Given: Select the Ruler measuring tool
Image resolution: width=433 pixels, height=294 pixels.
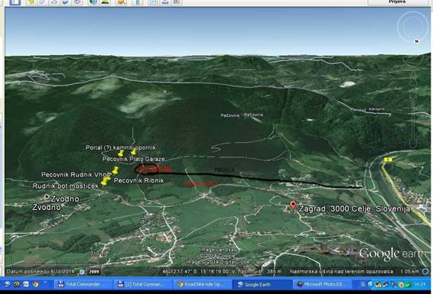Looking at the screenshot, I should (x=138, y=2).
